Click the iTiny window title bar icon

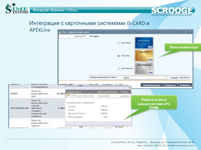(x=60, y=32)
